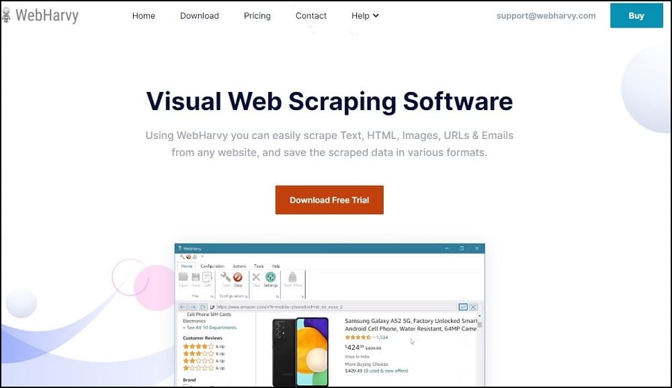Click the X icon beside address bar
672x388 pixels.
(x=473, y=307)
